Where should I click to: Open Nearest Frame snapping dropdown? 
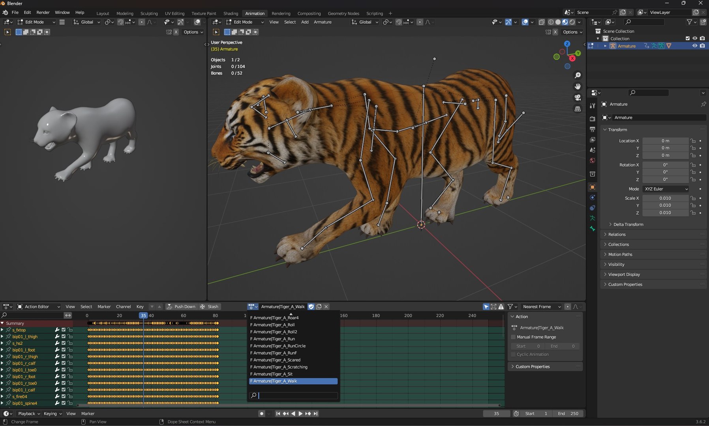click(x=542, y=306)
